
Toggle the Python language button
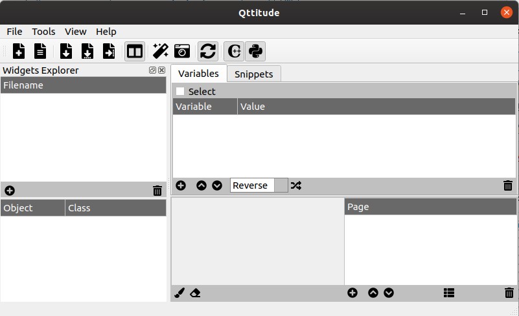click(x=255, y=51)
